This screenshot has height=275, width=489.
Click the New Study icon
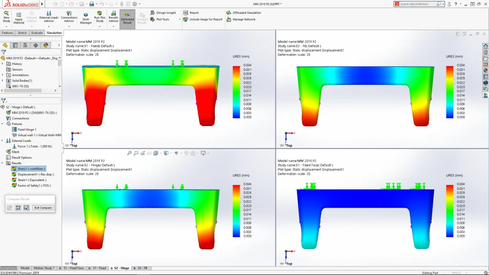click(6, 17)
